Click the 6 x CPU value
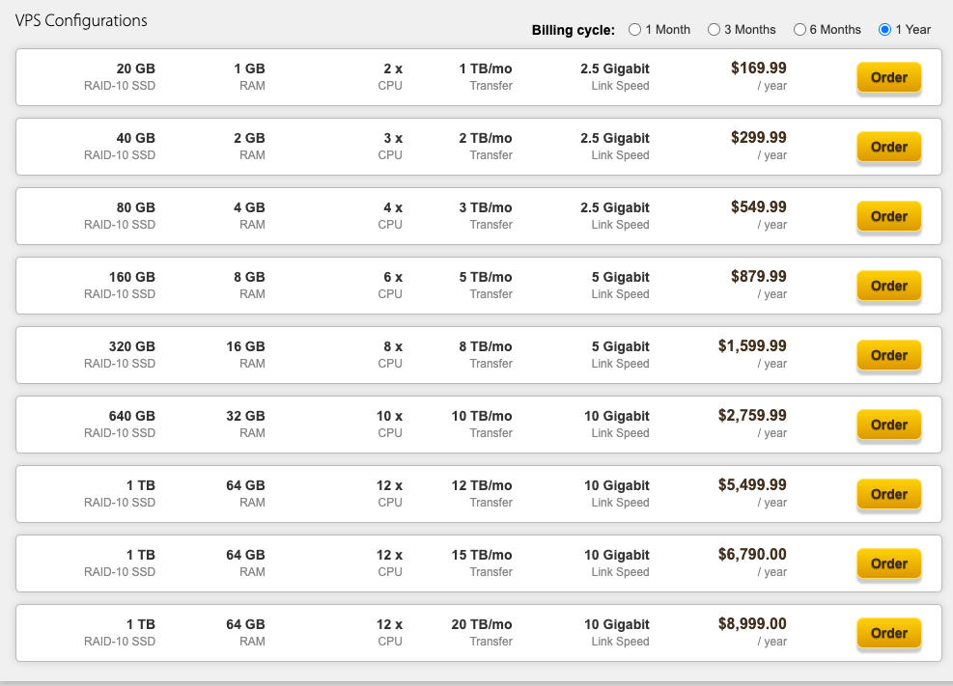 point(393,277)
